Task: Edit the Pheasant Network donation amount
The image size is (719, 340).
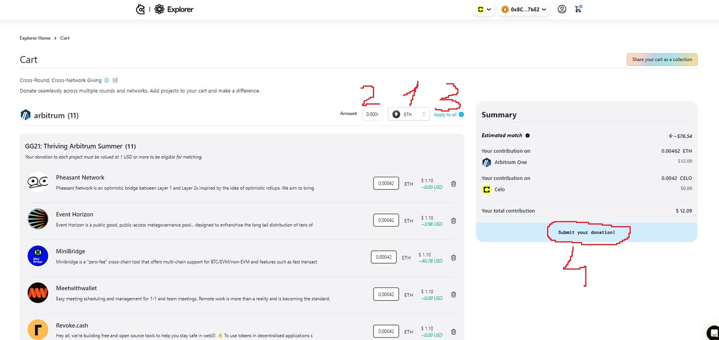Action: click(386, 183)
